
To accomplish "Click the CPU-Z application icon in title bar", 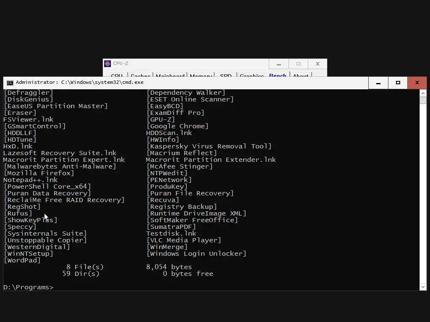I will click(x=107, y=64).
